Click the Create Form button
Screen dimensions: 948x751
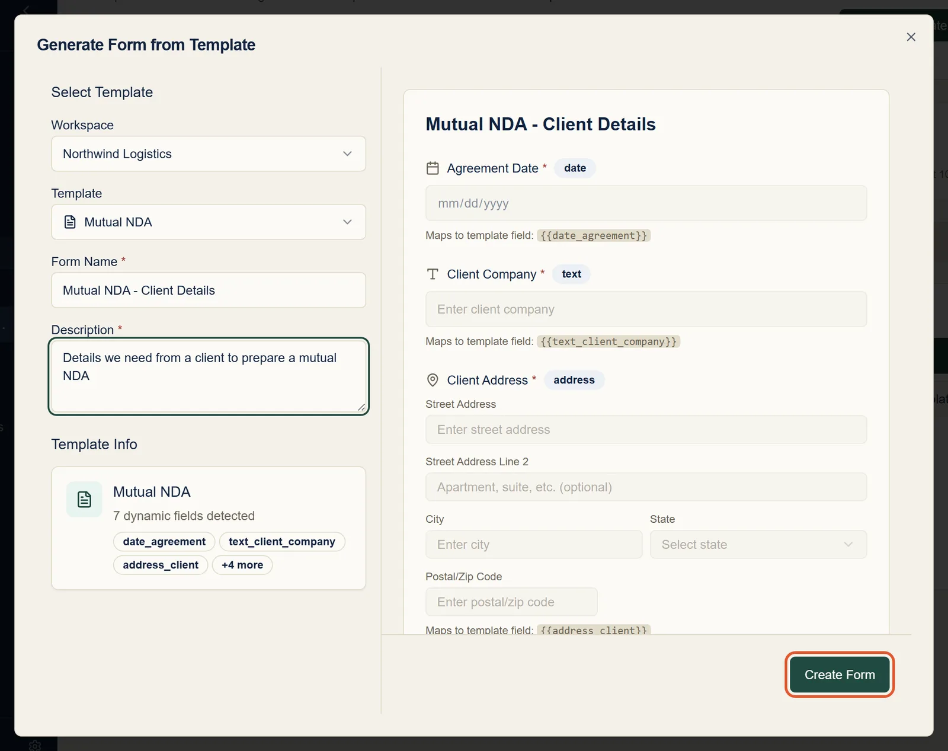tap(840, 675)
